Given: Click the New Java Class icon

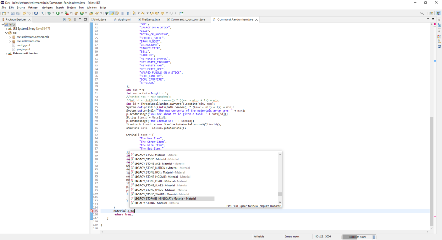Looking at the screenshot, I should click(82, 13).
